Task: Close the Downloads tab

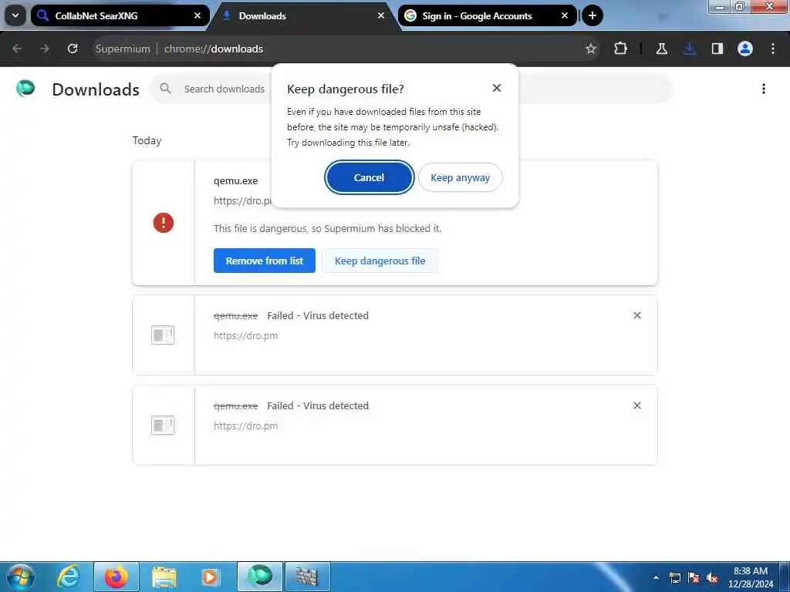Action: pyautogui.click(x=381, y=15)
